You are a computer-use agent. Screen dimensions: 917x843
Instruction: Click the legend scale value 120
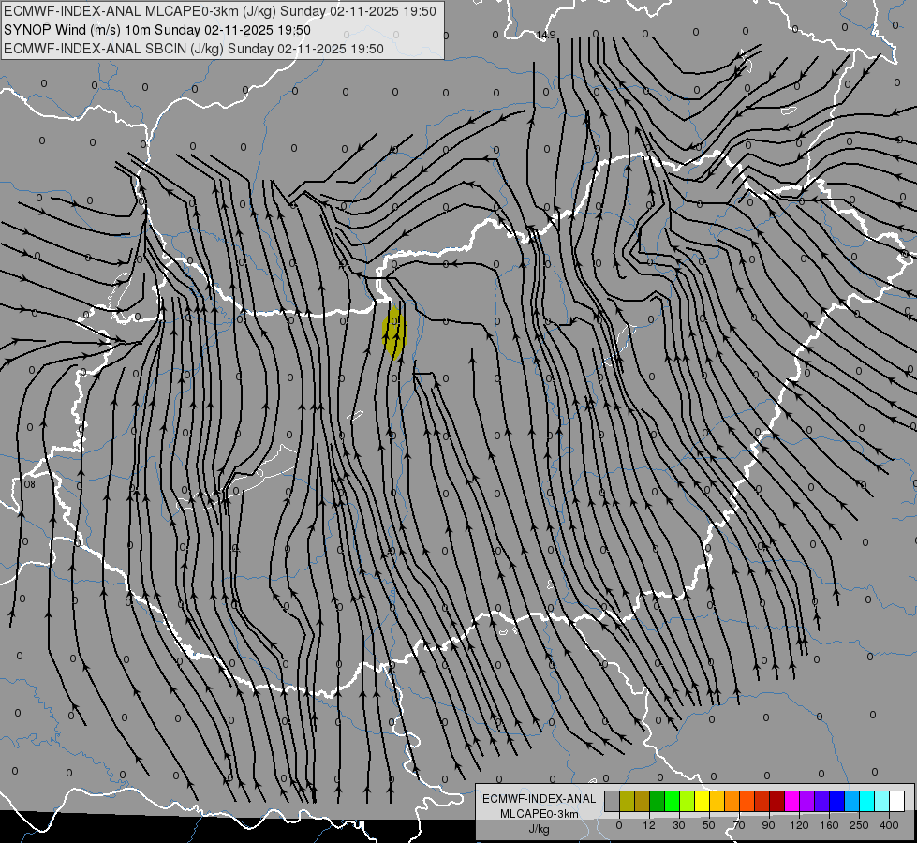pyautogui.click(x=799, y=825)
